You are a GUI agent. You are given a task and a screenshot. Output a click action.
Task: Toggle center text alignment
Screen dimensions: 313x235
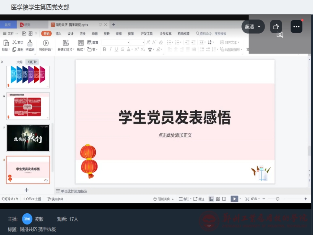click(x=176, y=49)
